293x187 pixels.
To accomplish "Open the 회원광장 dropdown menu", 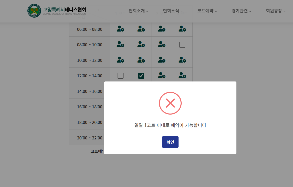I will (x=276, y=11).
